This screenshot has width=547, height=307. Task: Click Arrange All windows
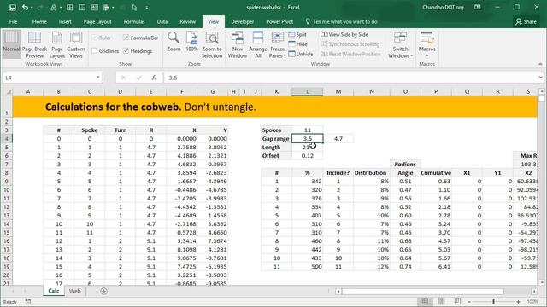click(x=258, y=45)
